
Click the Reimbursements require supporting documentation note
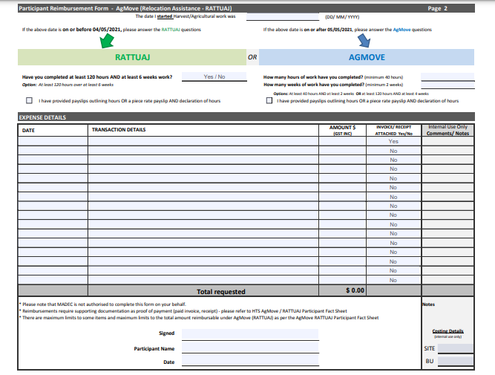pyautogui.click(x=183, y=311)
